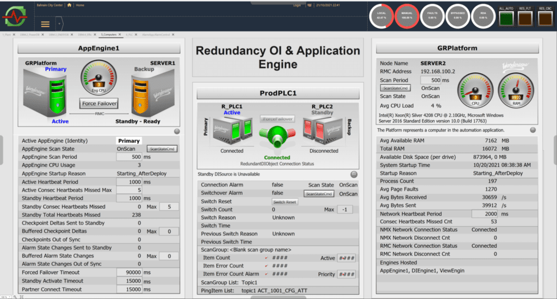This screenshot has width=557, height=299.
Task: Close the AlarmApp.AlarmControl tab
Action: (173, 34)
